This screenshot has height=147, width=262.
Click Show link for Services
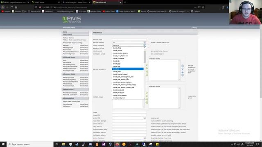(81, 50)
